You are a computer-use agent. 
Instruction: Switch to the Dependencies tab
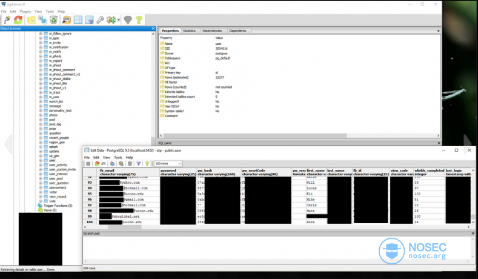click(212, 31)
